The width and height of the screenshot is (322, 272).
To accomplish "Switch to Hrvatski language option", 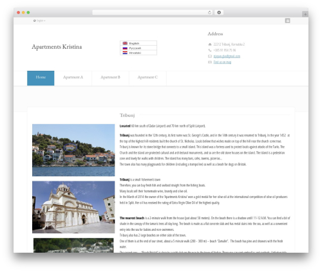I will [x=138, y=53].
